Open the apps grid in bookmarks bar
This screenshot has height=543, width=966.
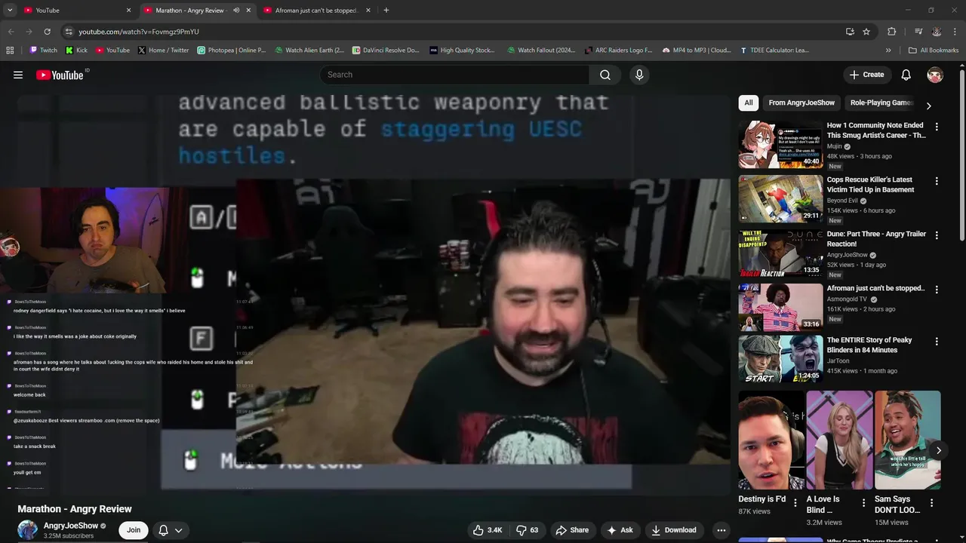(x=10, y=51)
